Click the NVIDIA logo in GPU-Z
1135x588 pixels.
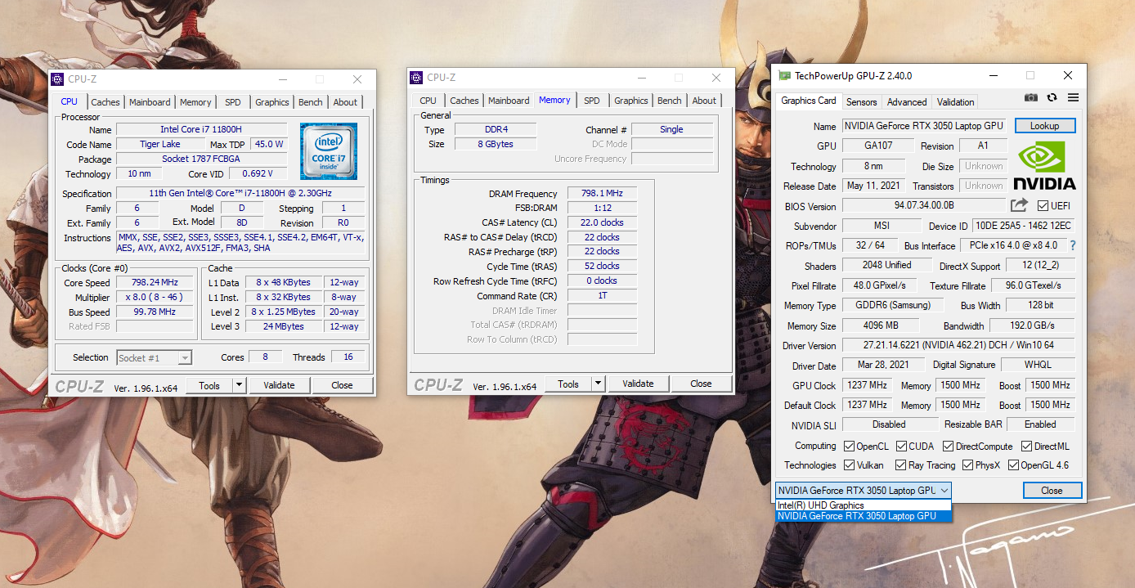tap(1044, 166)
